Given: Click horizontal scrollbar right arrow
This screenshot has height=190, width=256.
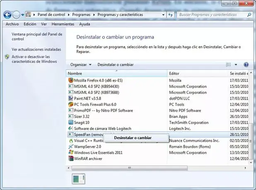Looking at the screenshot, I should tap(245, 168).
